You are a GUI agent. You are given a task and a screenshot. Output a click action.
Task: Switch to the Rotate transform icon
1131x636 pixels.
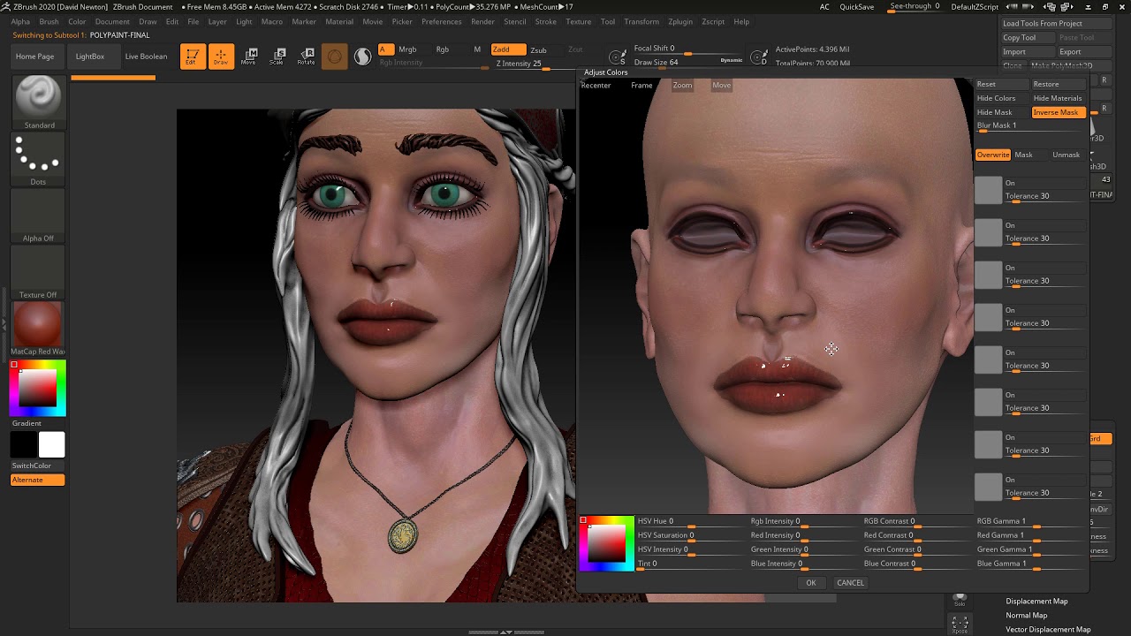point(306,57)
